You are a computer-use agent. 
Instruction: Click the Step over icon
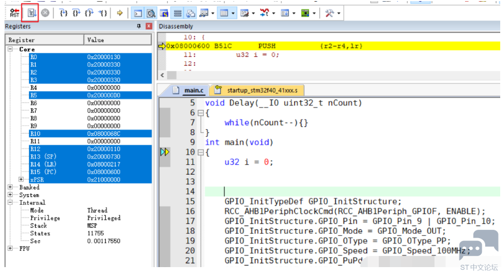76,13
